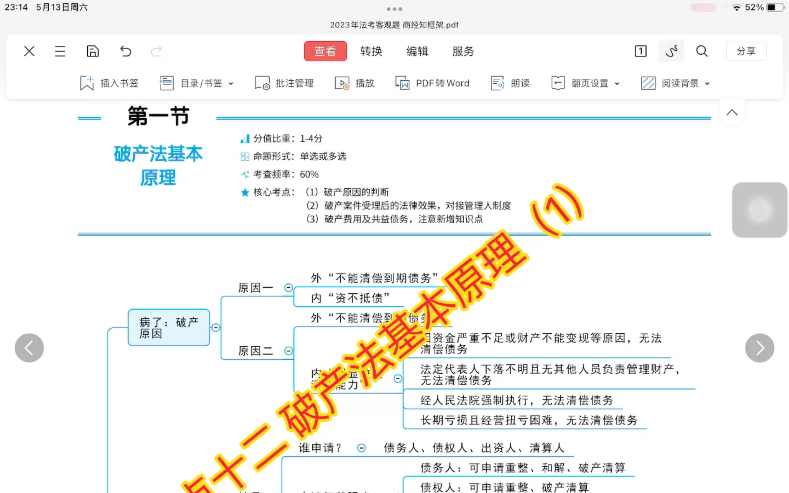Select the 病了：破产原因 mind map box
789x493 pixels.
[169, 328]
